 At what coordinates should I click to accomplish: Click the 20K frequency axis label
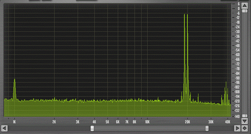(187, 122)
